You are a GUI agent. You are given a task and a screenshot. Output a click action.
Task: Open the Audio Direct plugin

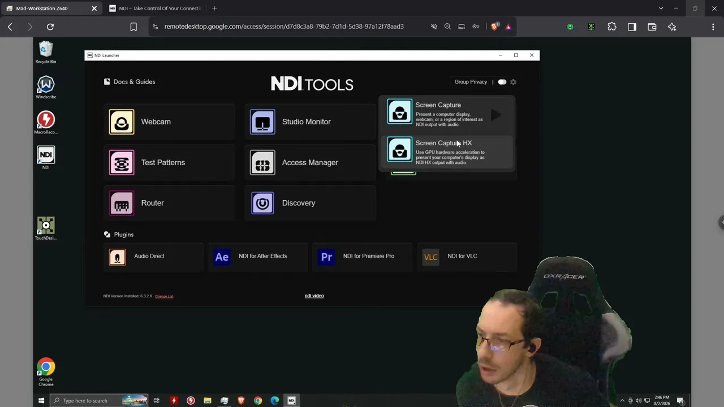click(x=153, y=257)
